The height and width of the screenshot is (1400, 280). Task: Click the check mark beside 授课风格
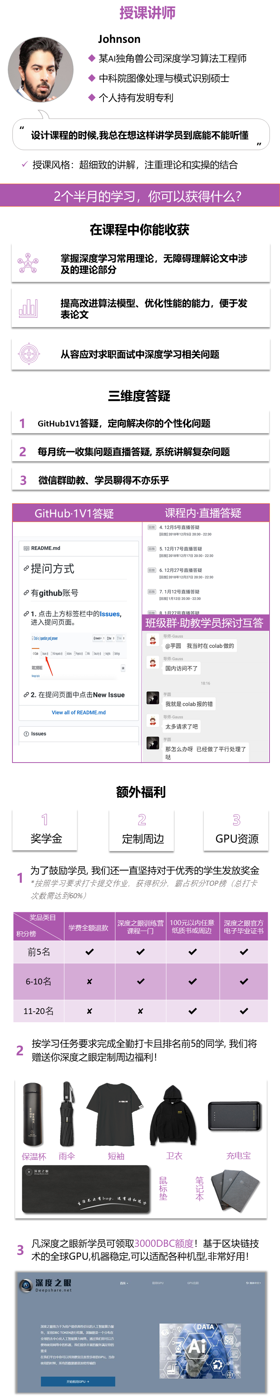24,164
